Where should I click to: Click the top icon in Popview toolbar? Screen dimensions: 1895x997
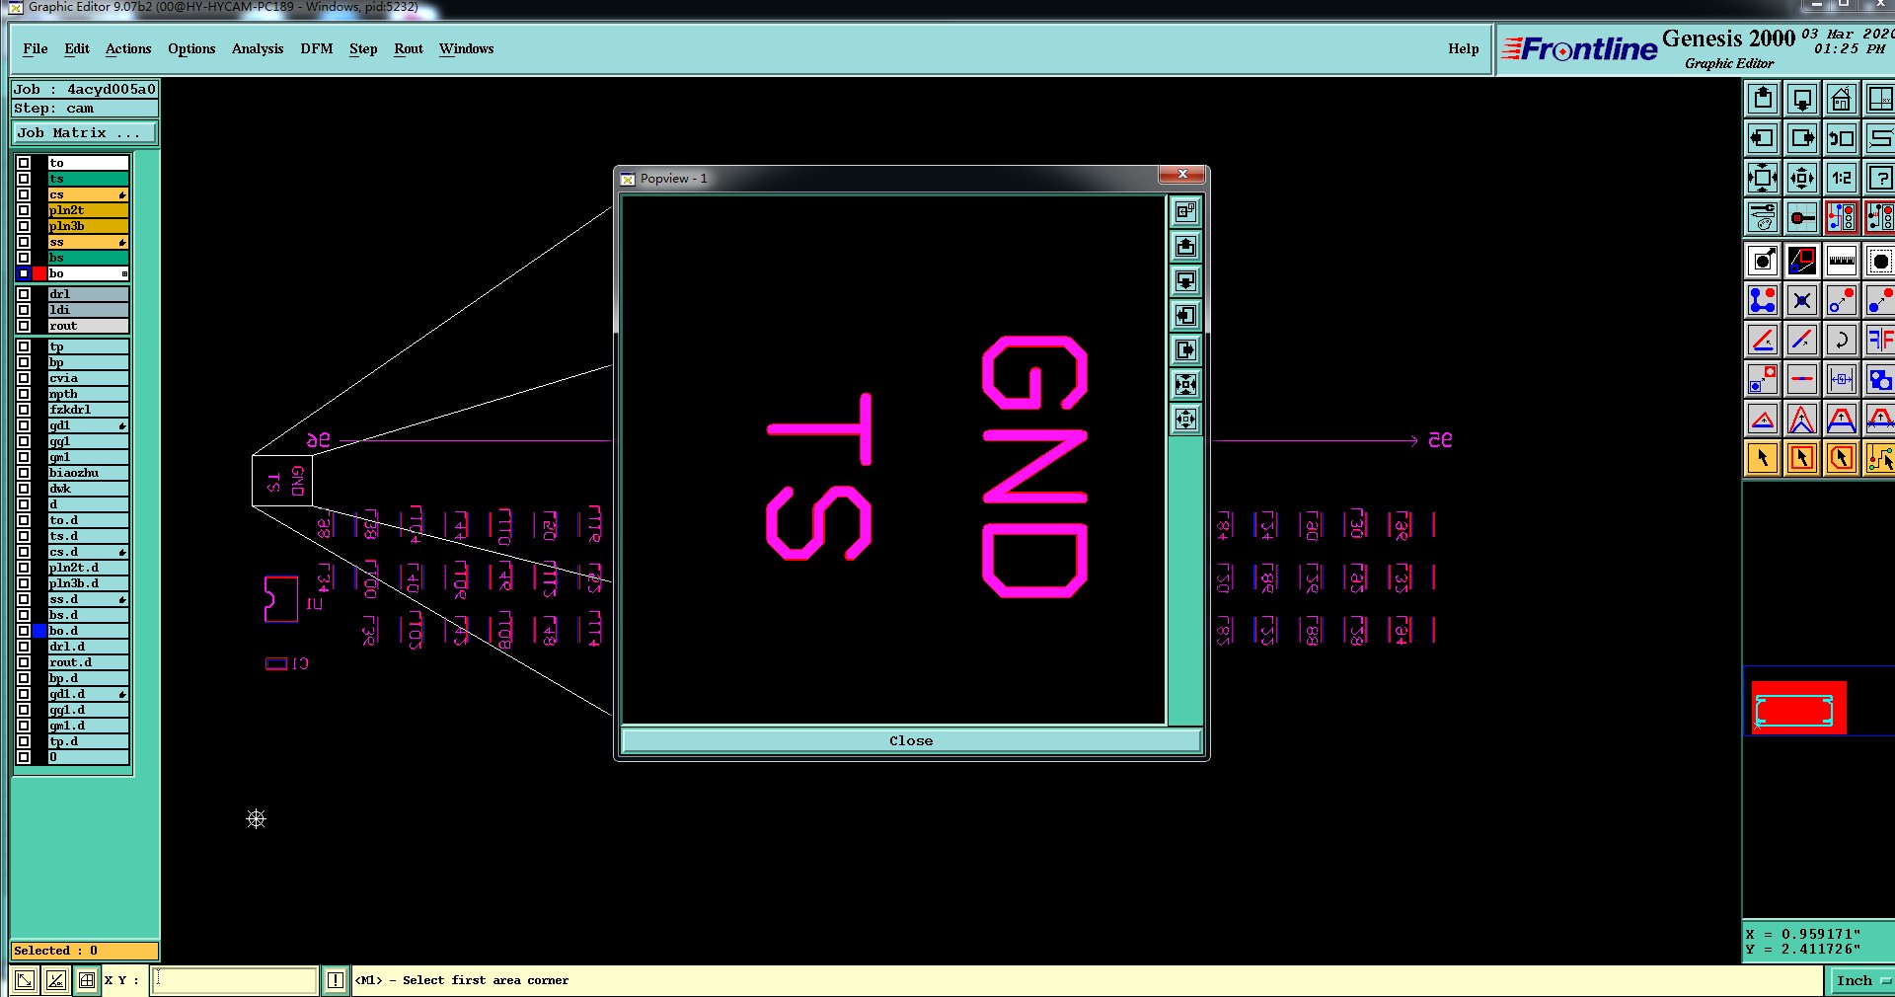(1186, 211)
